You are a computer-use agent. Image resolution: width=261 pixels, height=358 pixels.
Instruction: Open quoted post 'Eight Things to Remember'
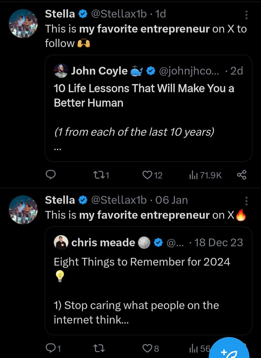(x=148, y=281)
